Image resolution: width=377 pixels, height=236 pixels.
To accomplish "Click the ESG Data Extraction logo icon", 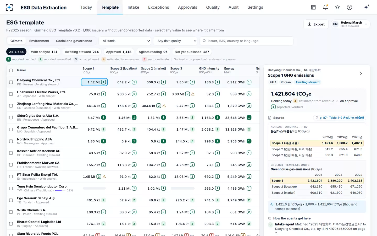I will coord(9,7).
